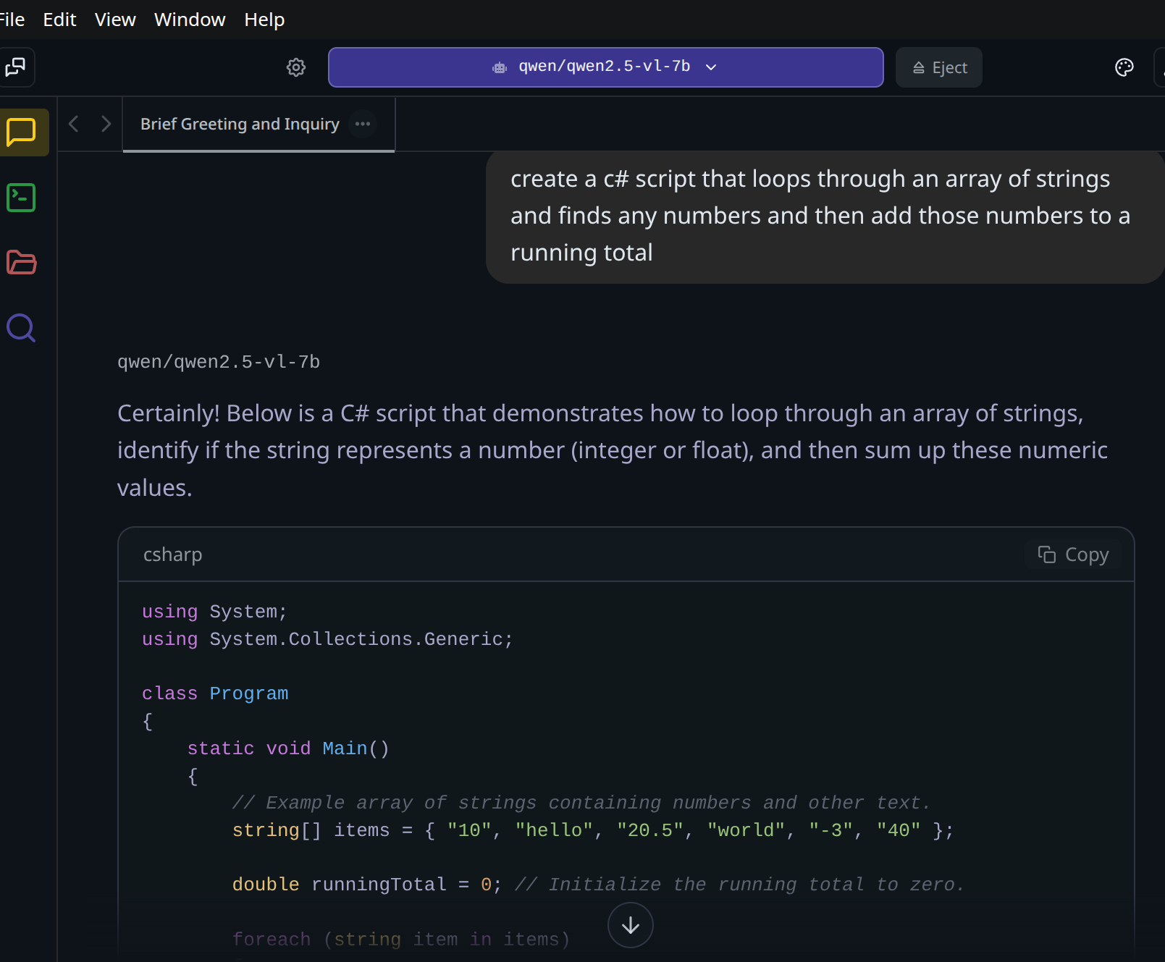
Task: Open the Discover search sidebar icon
Action: click(x=21, y=328)
